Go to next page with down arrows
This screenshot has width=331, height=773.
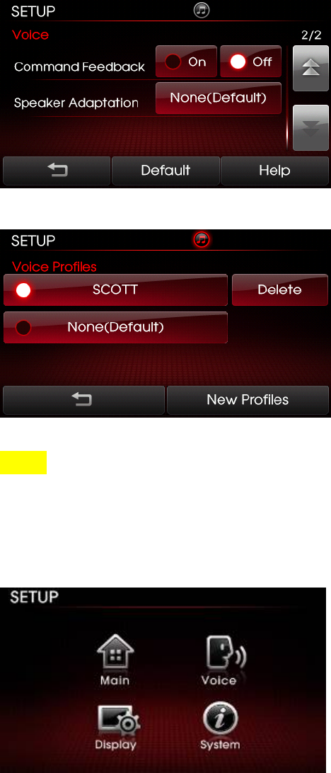pos(310,127)
